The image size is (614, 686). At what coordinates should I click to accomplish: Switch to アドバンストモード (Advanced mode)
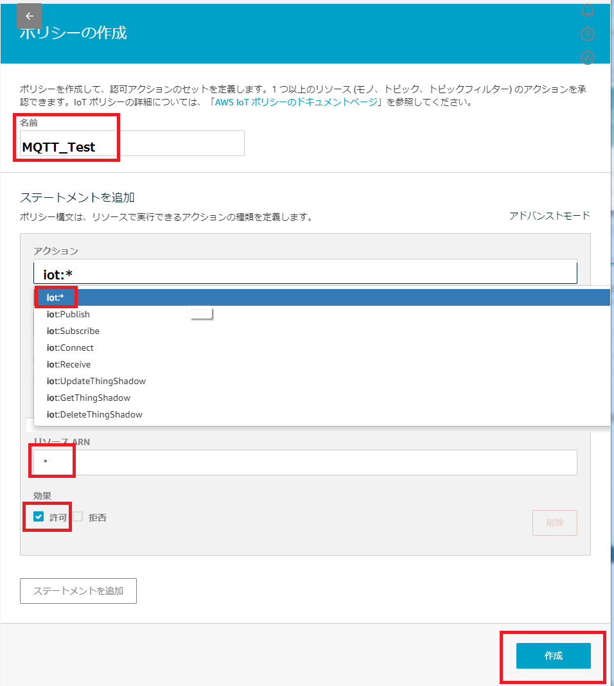(x=549, y=215)
